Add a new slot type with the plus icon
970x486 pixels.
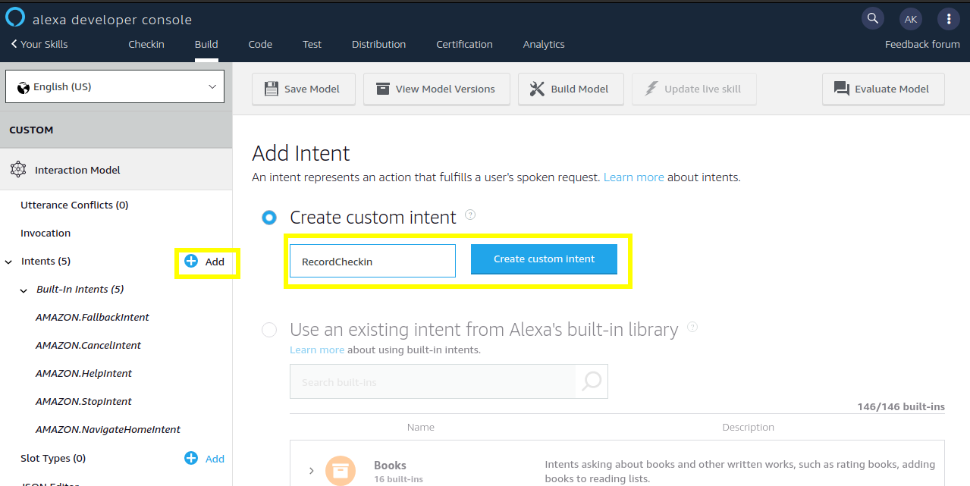[190, 458]
